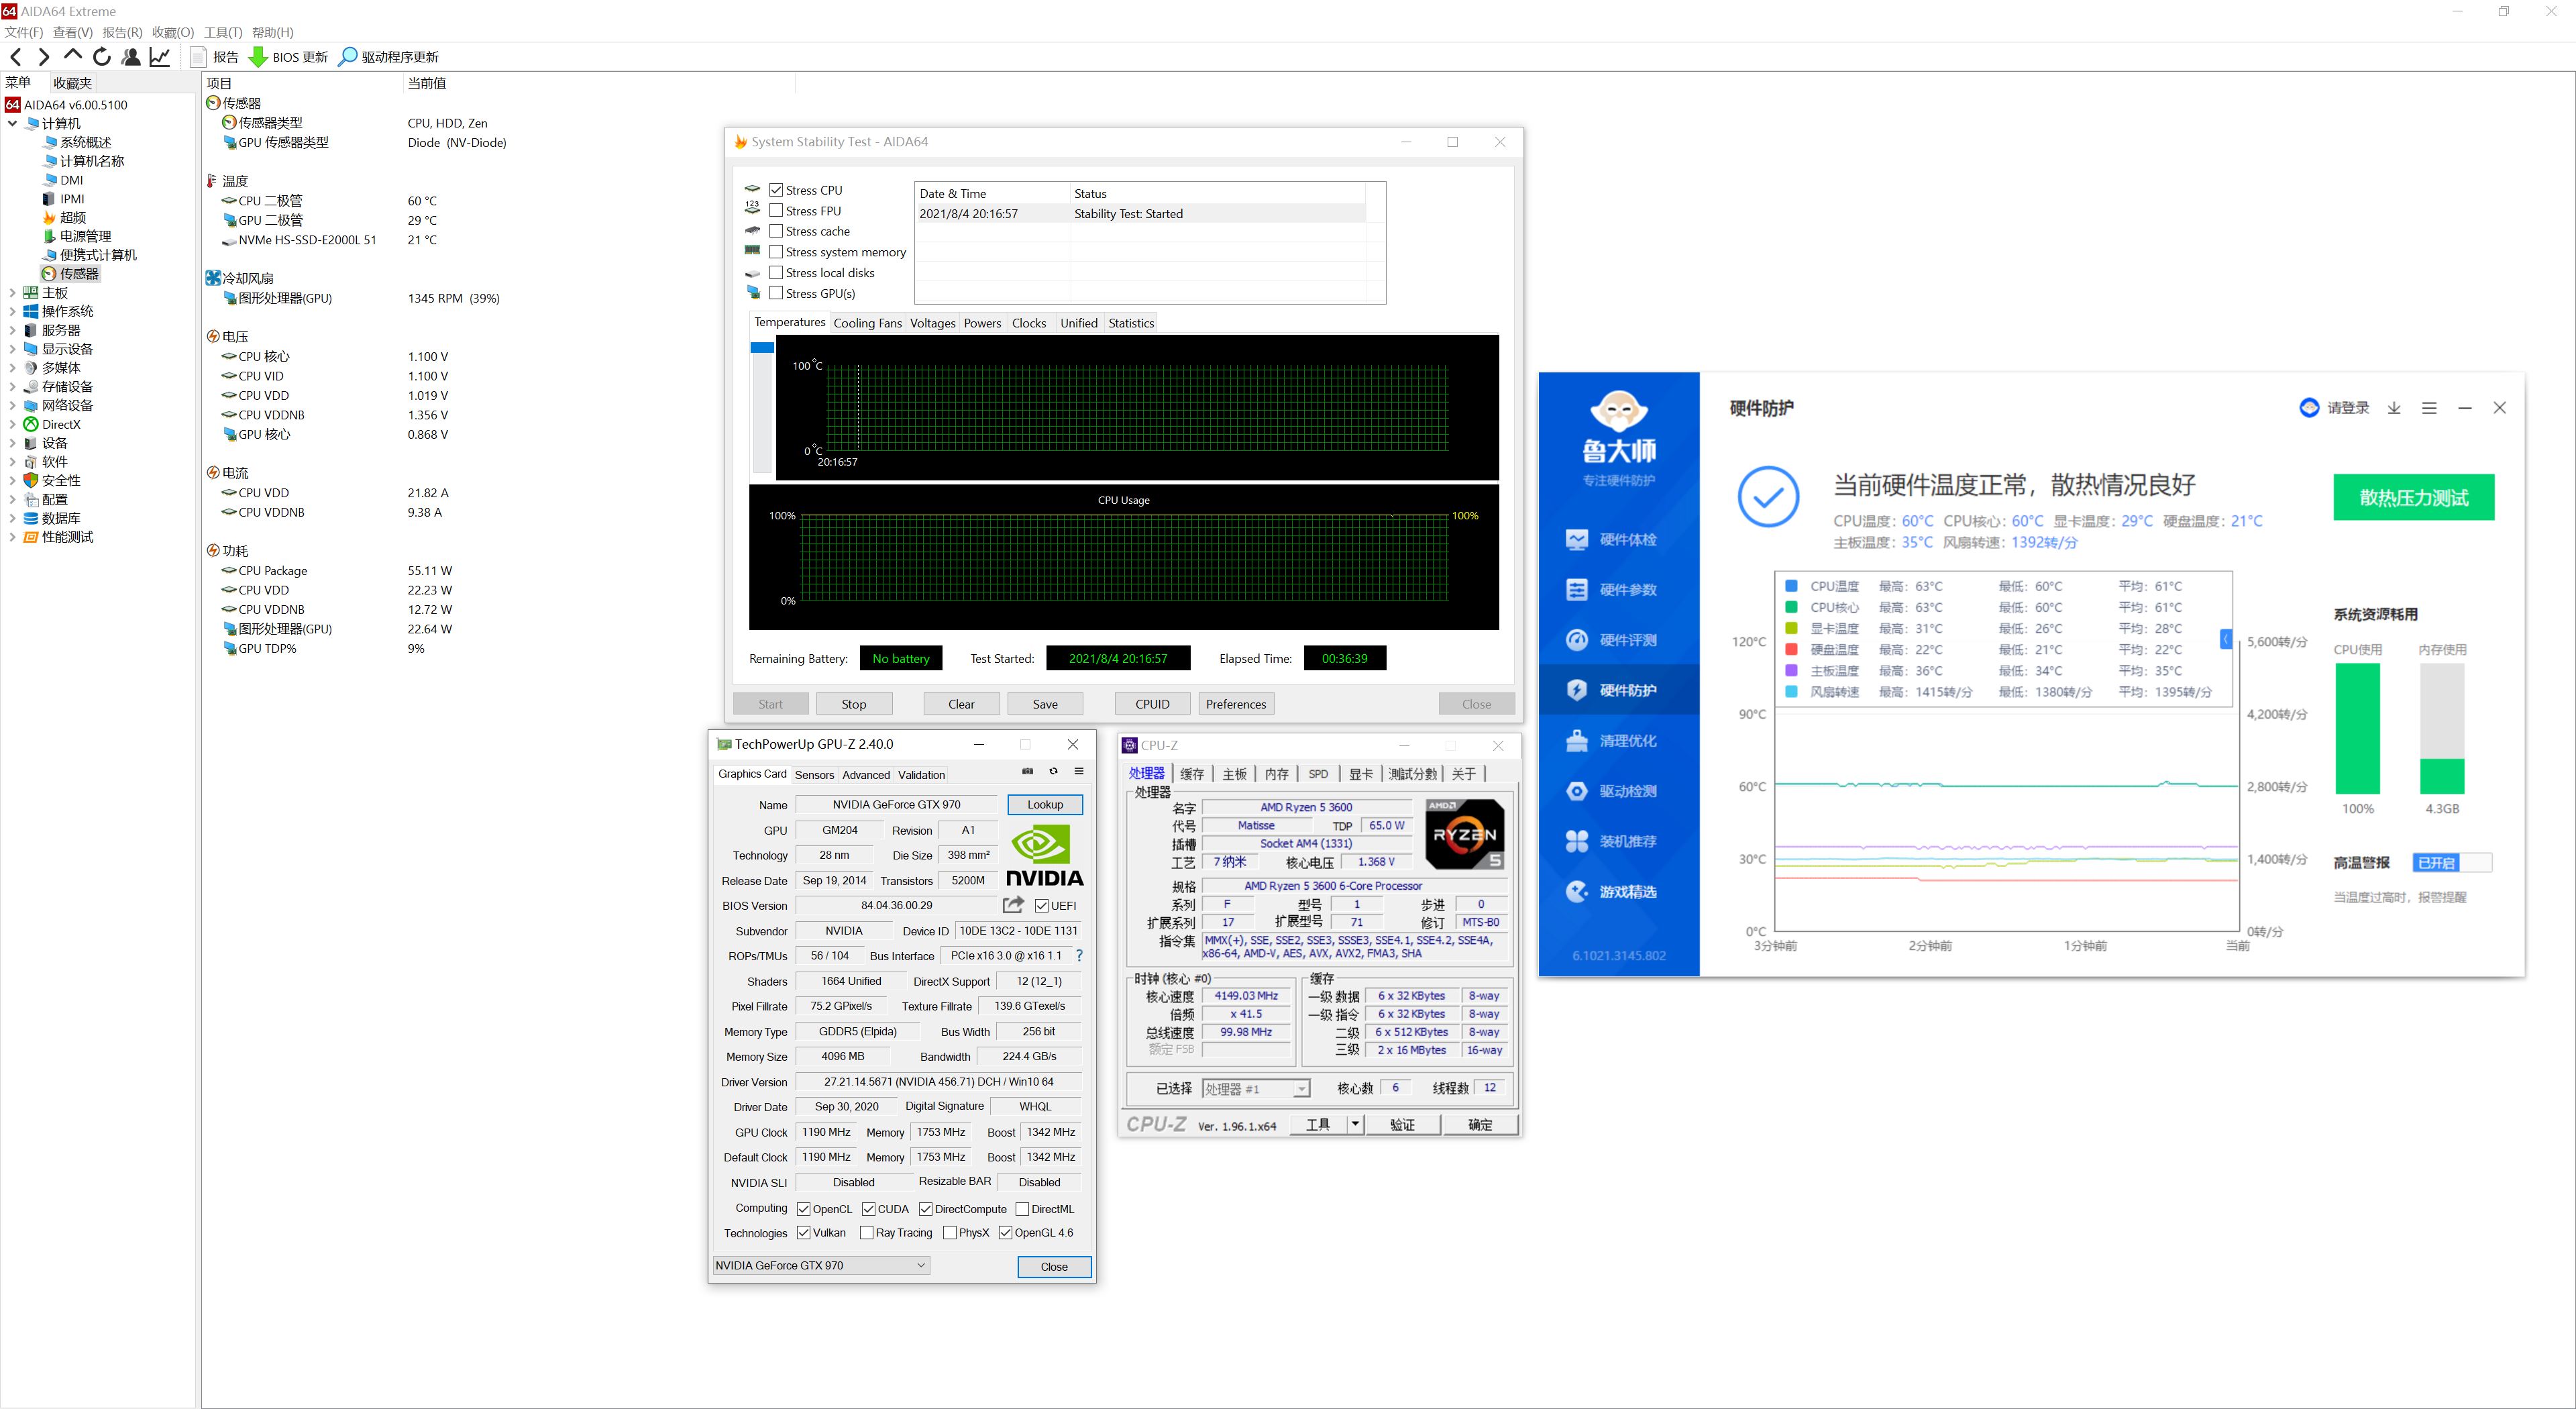Expand the 主板 tree node

pos(12,292)
